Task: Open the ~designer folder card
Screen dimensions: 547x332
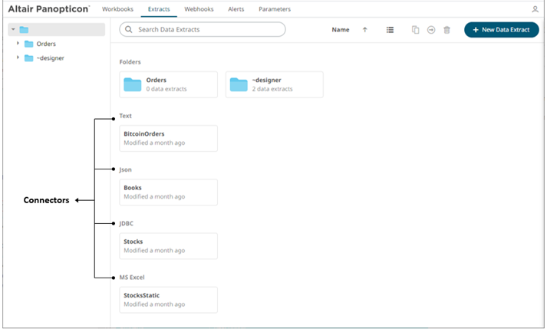Action: pos(274,85)
